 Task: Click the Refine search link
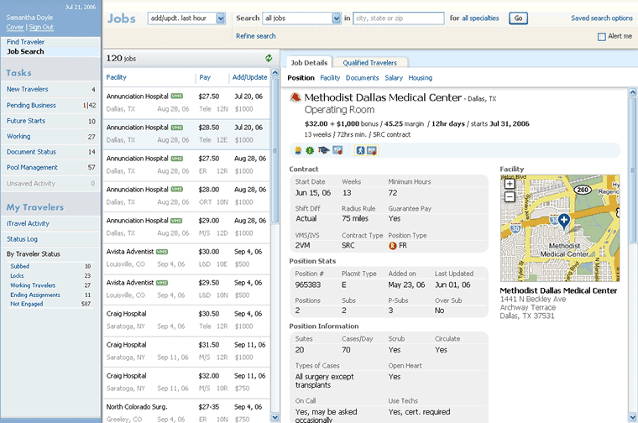pyautogui.click(x=255, y=36)
